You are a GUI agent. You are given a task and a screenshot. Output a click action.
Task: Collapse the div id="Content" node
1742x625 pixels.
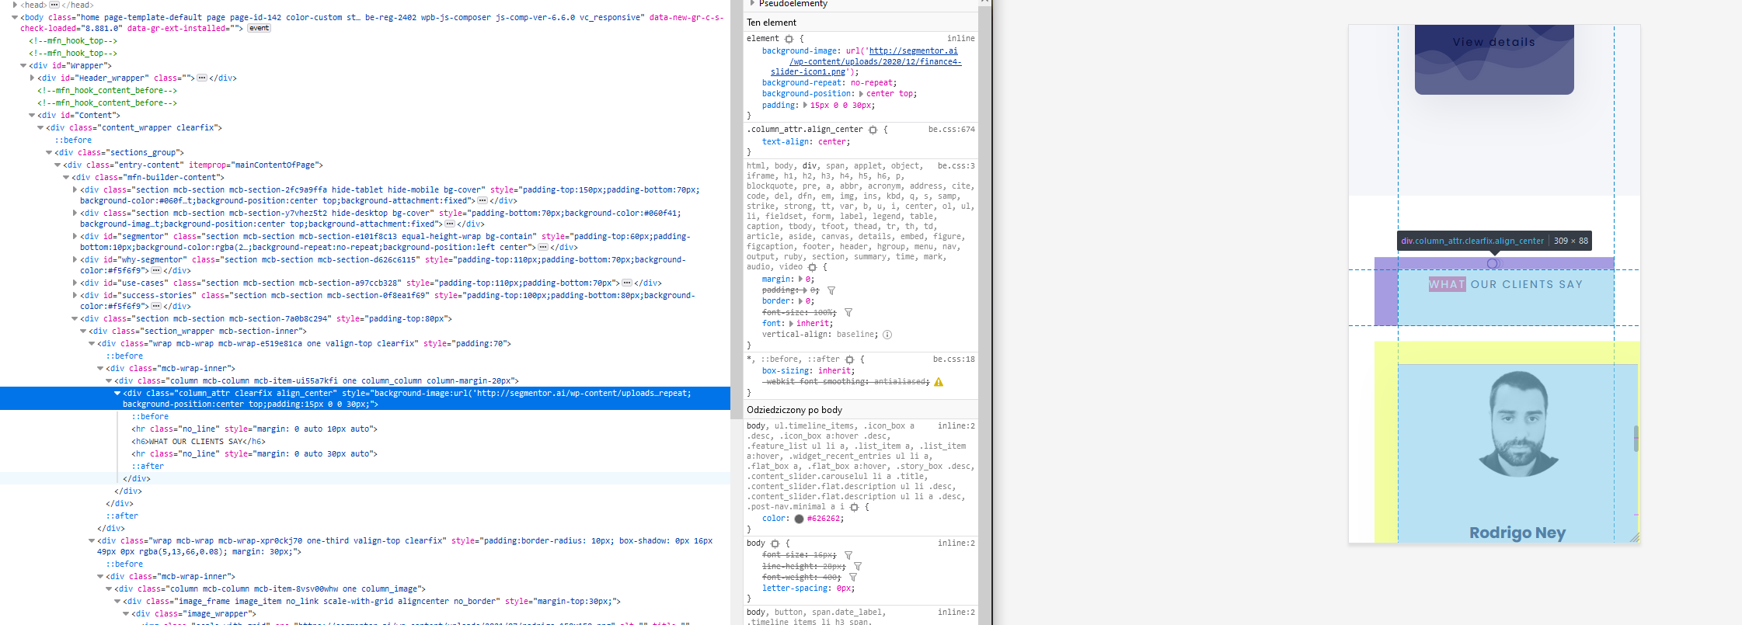32,115
